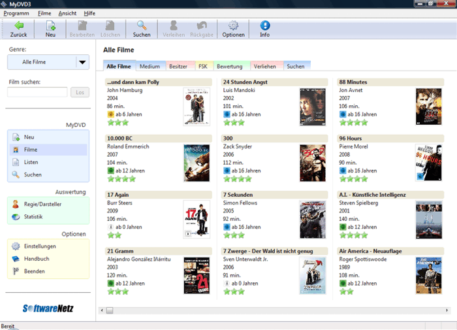Select the 300 movie cover
The image size is (457, 330).
point(313,163)
